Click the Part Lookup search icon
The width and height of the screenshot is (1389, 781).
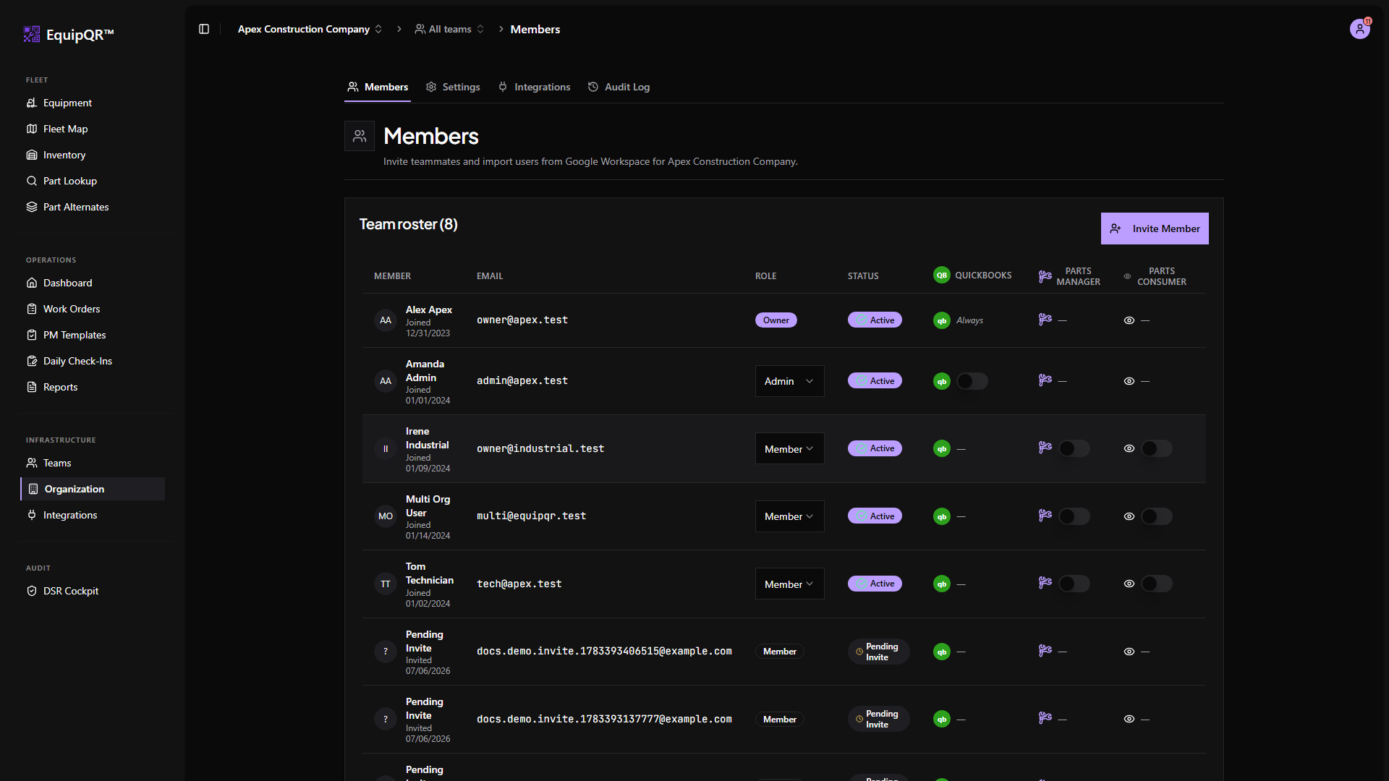32,181
